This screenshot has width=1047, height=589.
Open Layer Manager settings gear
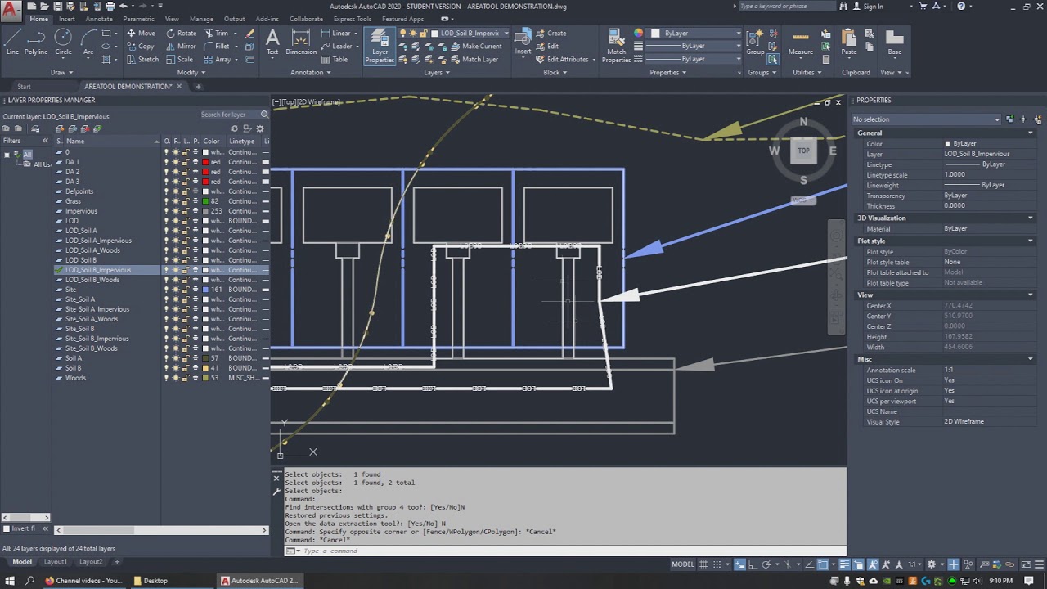tap(261, 128)
